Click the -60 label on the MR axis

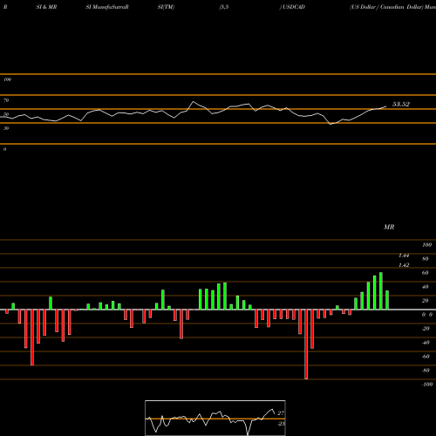pos(426,357)
